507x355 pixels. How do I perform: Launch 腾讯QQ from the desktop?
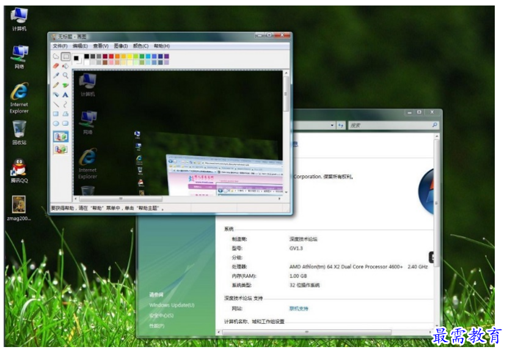pyautogui.click(x=19, y=170)
